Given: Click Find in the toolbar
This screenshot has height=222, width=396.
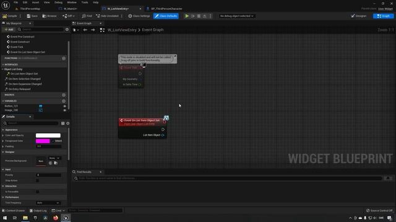Looking at the screenshot, I should (87, 16).
